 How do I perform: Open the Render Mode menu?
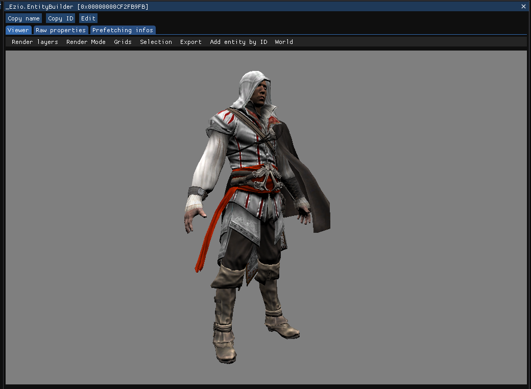(86, 42)
